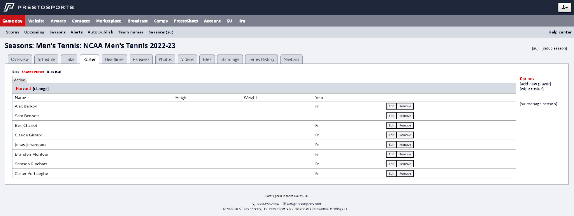The image size is (574, 216).
Task: Remove Carter Verhaeghe from roster
Action: pos(405,174)
